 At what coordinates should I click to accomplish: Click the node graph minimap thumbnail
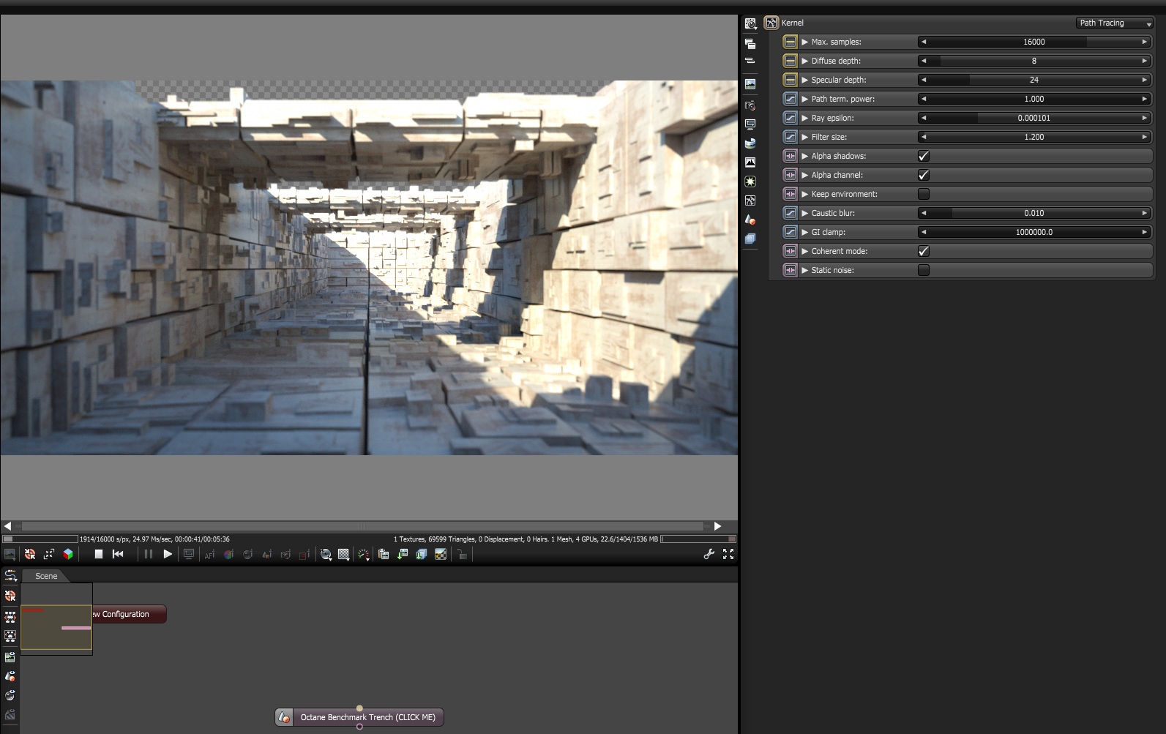coord(56,619)
